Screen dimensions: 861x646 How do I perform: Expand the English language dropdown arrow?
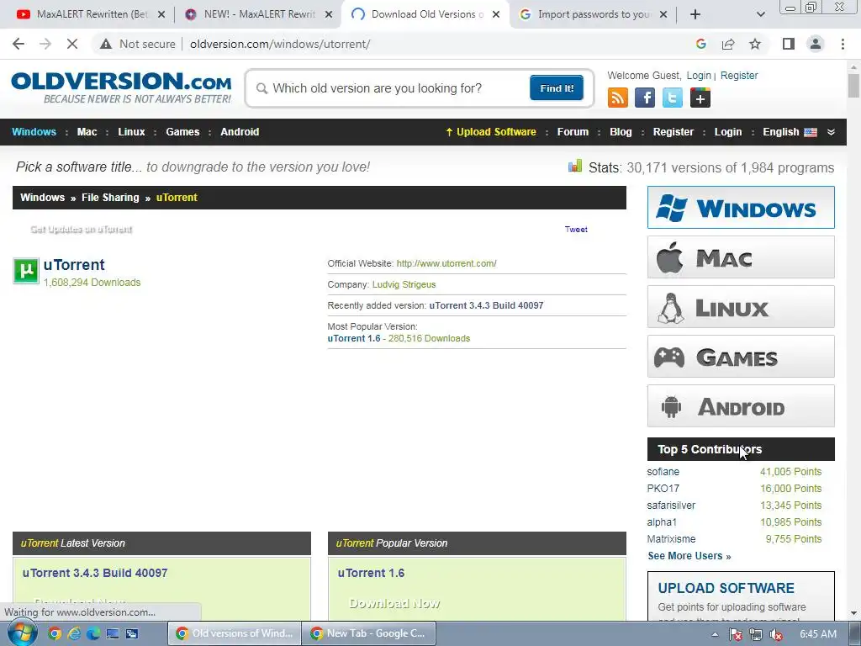[831, 132]
